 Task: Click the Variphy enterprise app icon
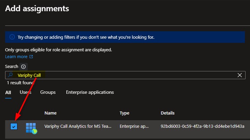[31, 128]
